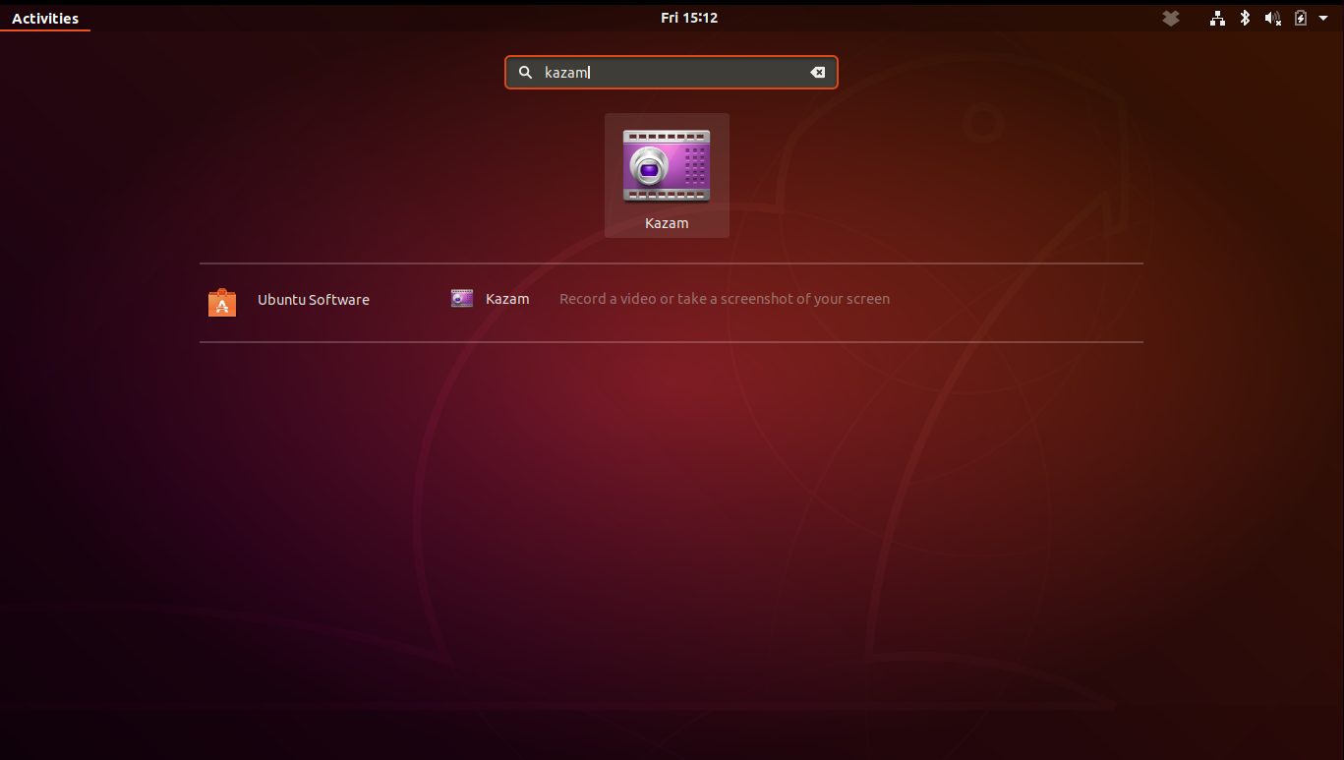Focus the search field containing kazam
The image size is (1344, 760).
[672, 73]
